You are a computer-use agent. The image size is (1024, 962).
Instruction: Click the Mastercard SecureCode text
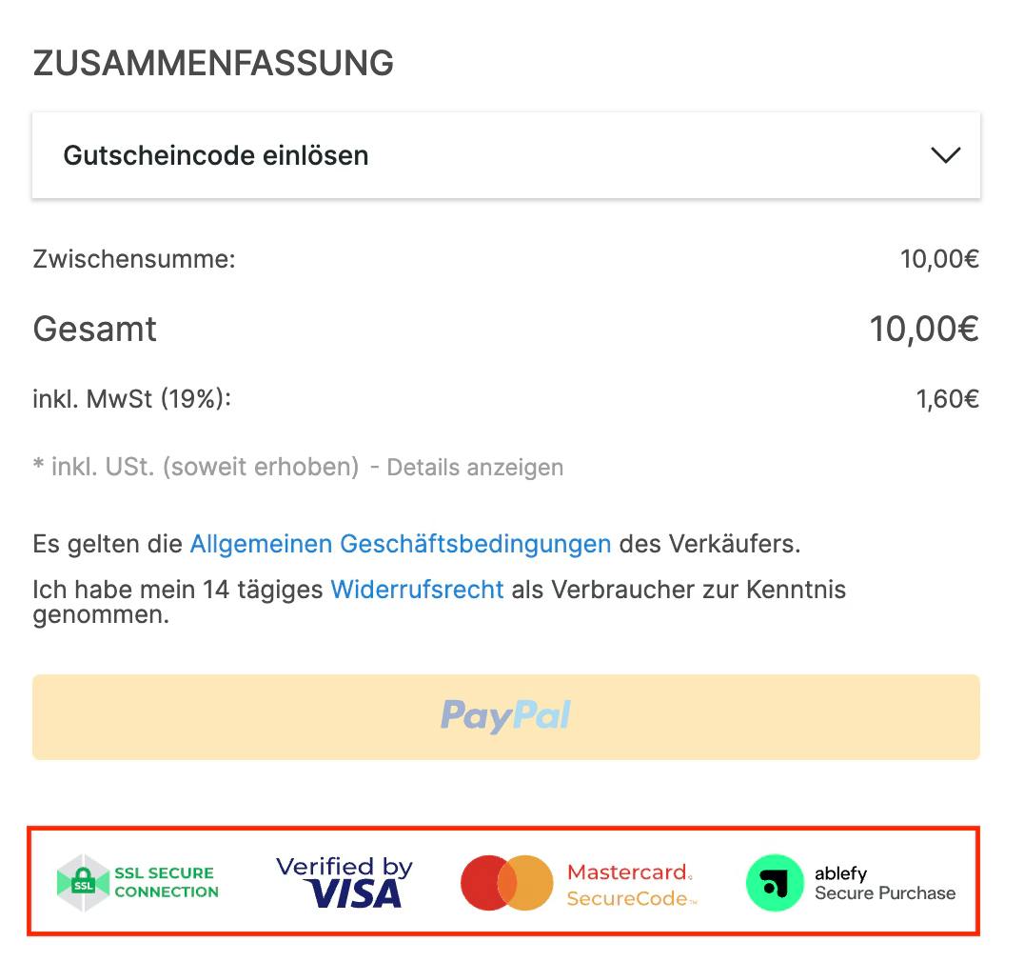tap(632, 885)
